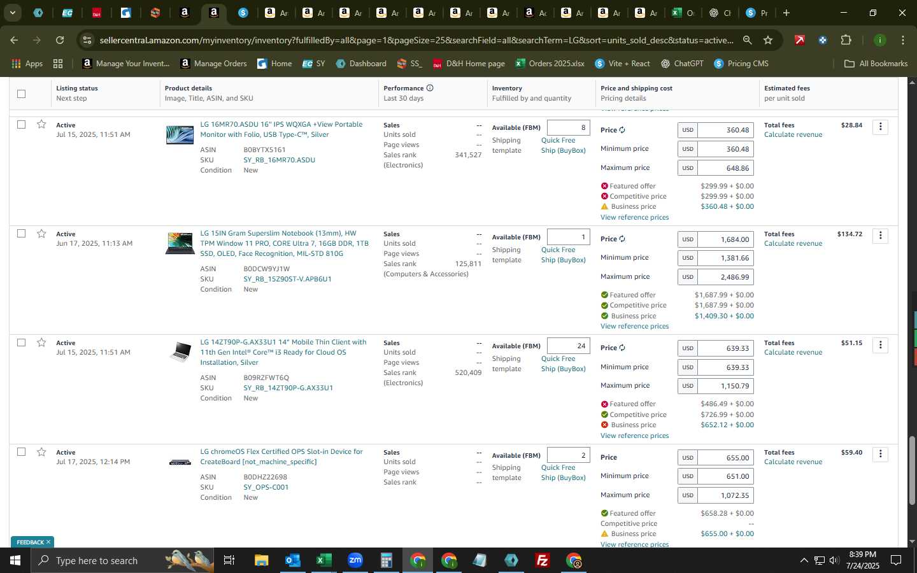The image size is (917, 573).
Task: View site information icon in address bar
Action: click(x=87, y=40)
